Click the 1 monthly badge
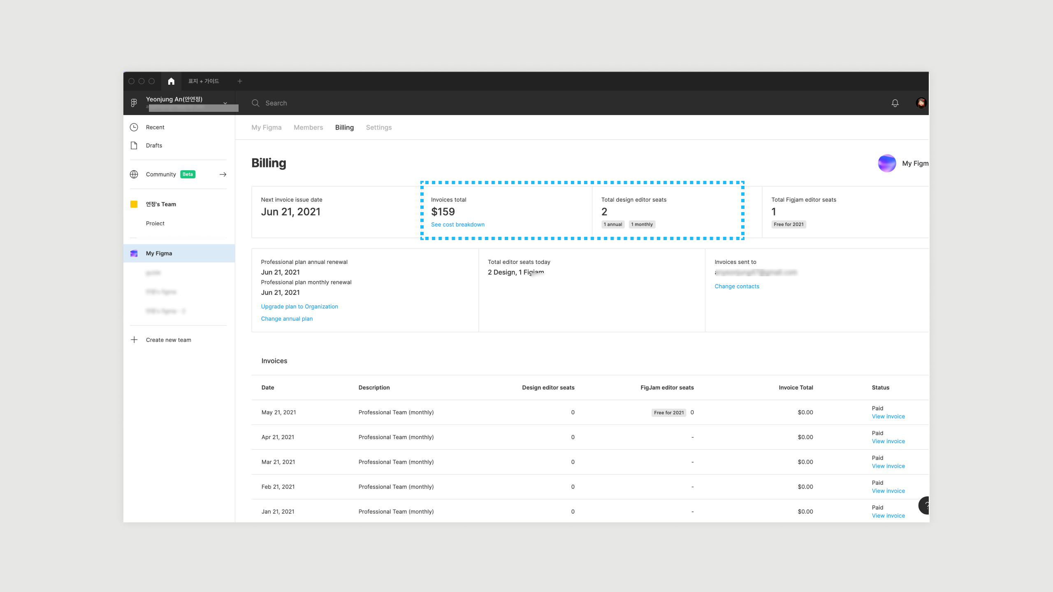 (642, 224)
